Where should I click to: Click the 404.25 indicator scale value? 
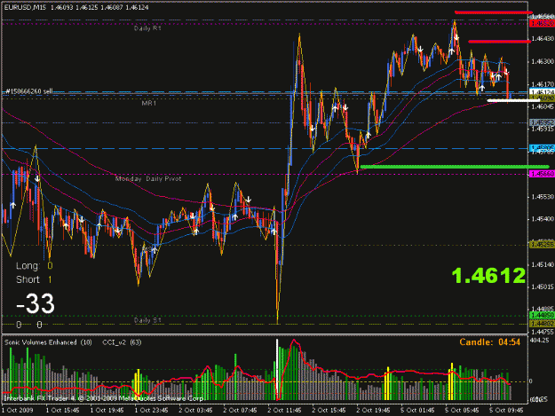click(x=540, y=340)
